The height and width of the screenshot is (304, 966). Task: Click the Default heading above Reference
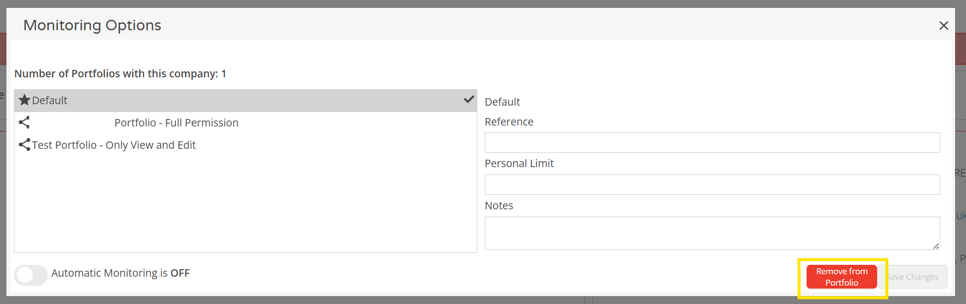pyautogui.click(x=502, y=102)
